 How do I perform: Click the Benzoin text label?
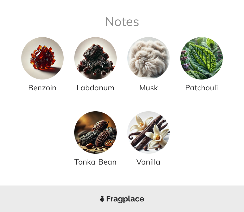(x=42, y=88)
